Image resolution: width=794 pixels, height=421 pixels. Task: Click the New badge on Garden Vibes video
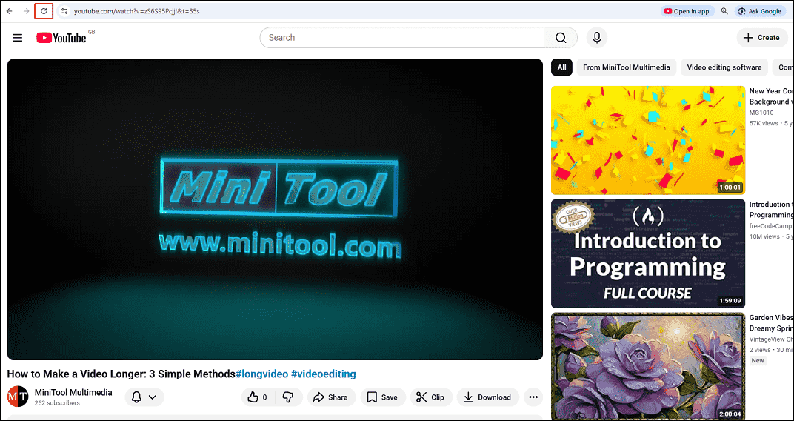click(758, 361)
